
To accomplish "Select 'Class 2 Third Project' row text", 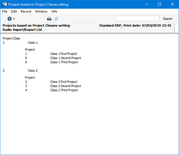I will coord(64,90).
